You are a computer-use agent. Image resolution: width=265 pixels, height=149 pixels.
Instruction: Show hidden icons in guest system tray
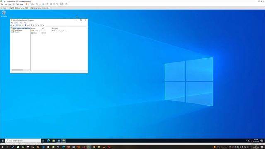(246, 141)
